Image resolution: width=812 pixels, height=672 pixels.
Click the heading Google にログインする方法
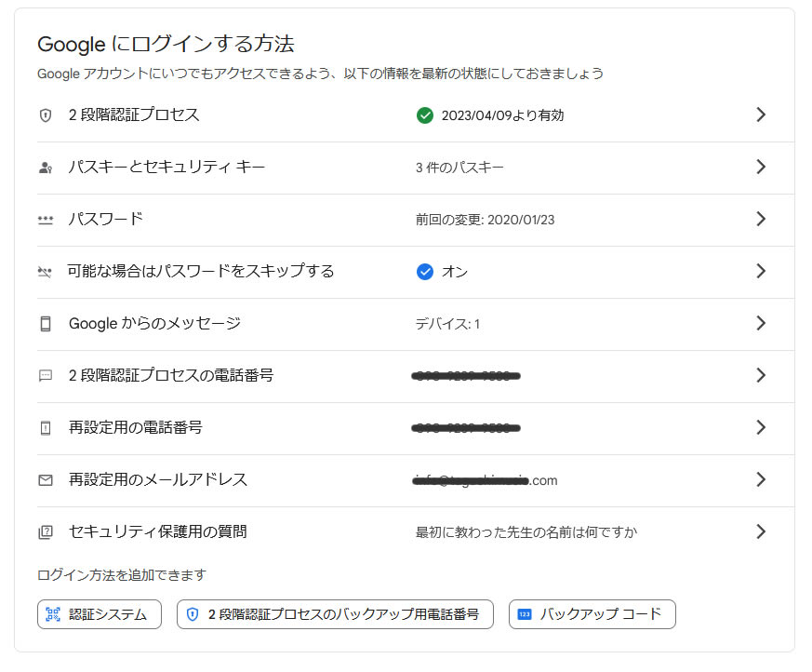[x=166, y=44]
